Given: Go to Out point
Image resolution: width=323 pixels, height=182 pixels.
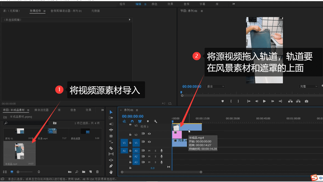Looking at the screenshot, I should [280, 101].
